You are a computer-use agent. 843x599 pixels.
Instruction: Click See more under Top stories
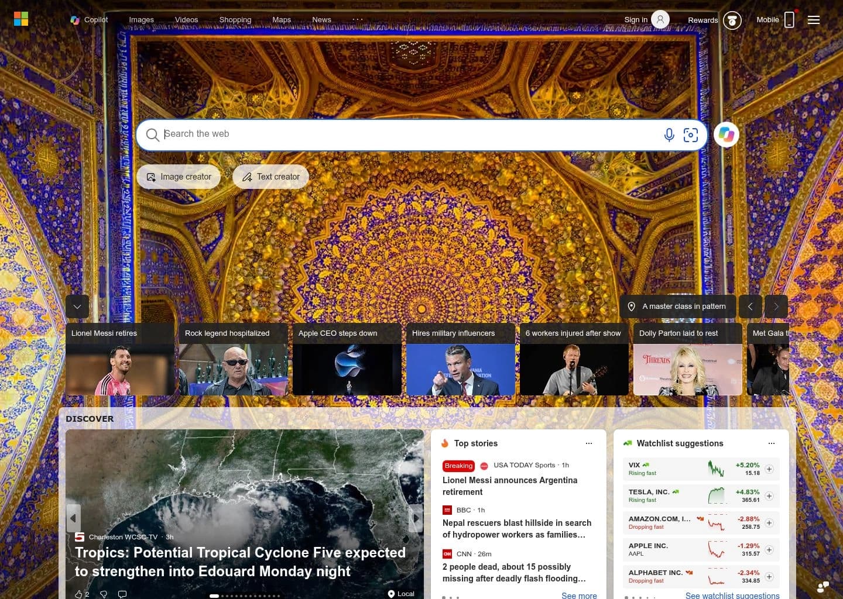579,595
